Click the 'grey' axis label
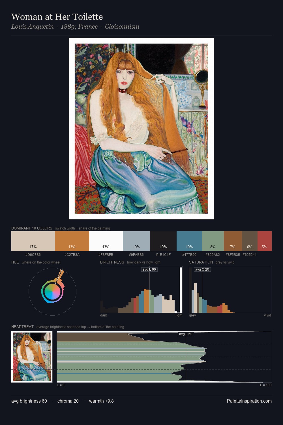This screenshot has height=425, width=283. click(x=192, y=315)
